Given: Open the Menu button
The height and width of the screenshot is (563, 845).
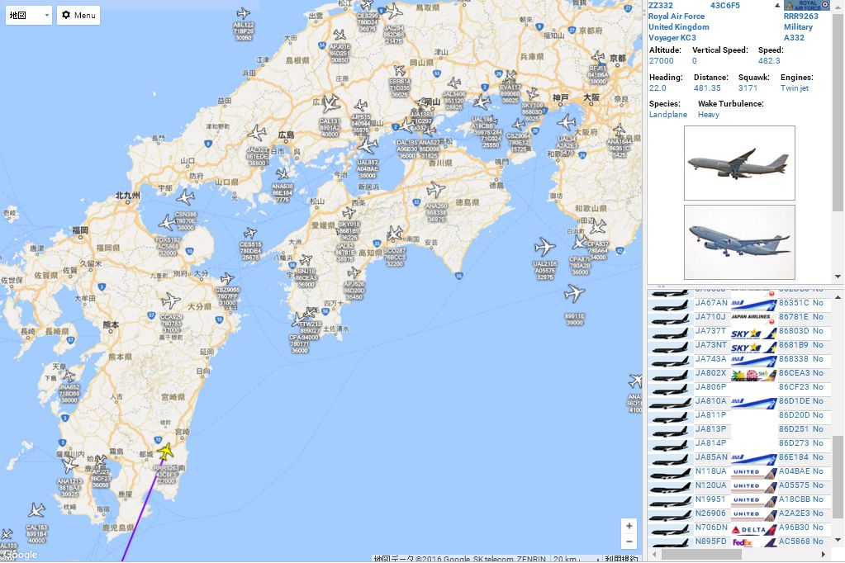Looking at the screenshot, I should (78, 15).
